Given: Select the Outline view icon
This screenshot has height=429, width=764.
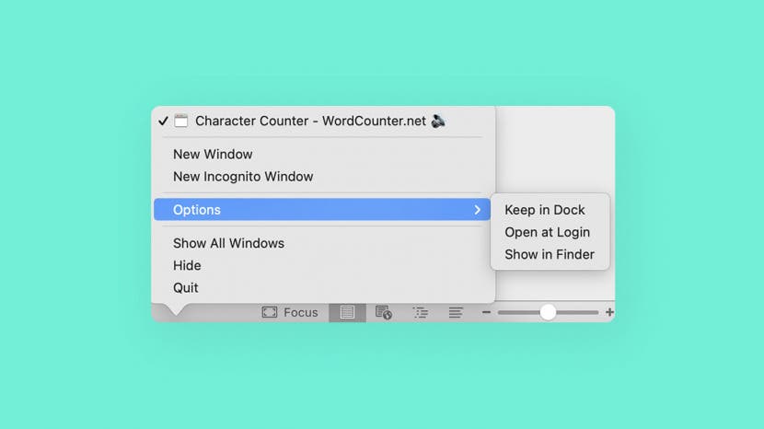Looking at the screenshot, I should pyautogui.click(x=420, y=312).
